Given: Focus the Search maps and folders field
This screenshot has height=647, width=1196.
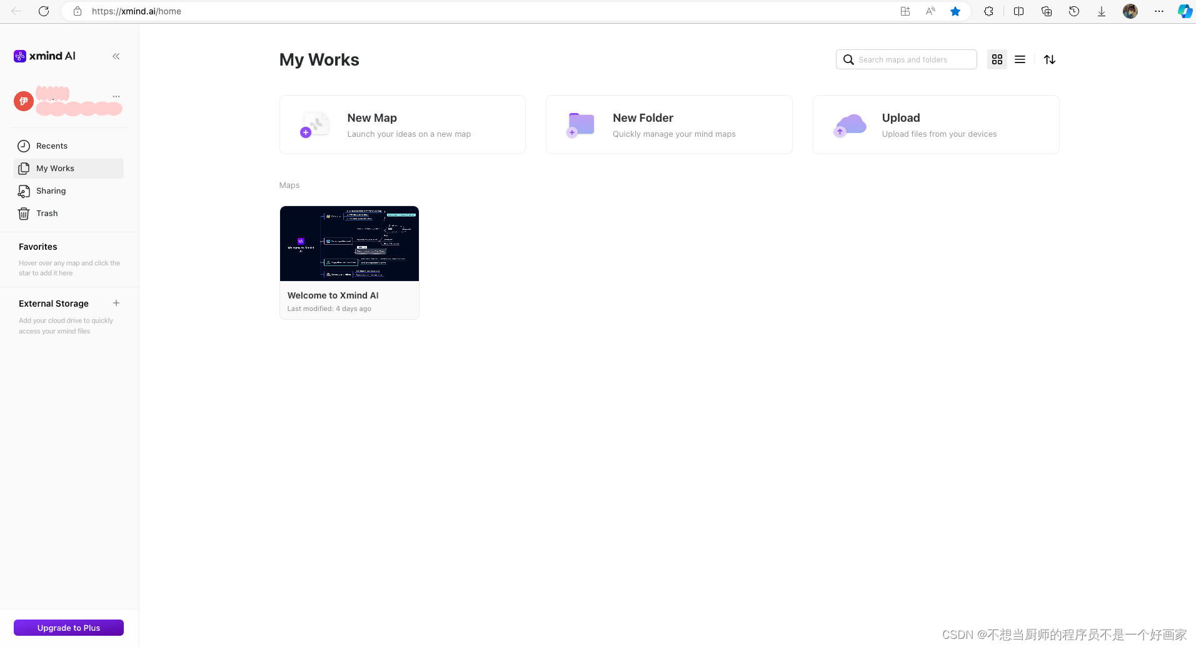Looking at the screenshot, I should (907, 59).
